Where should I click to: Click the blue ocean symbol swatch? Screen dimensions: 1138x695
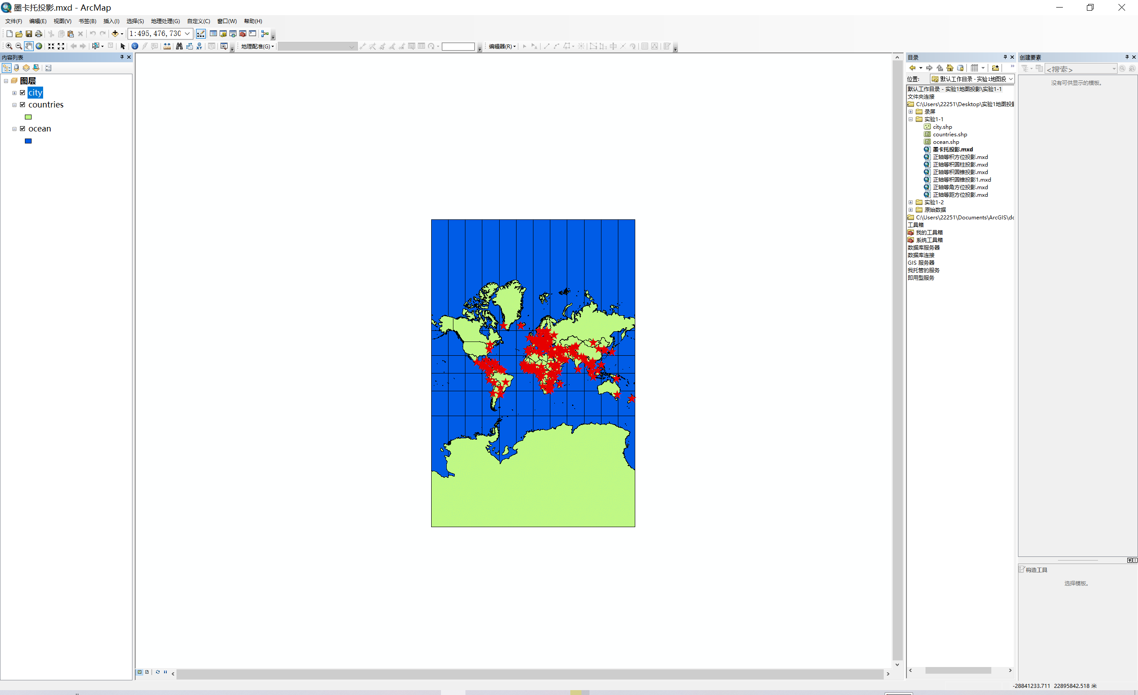pyautogui.click(x=28, y=141)
